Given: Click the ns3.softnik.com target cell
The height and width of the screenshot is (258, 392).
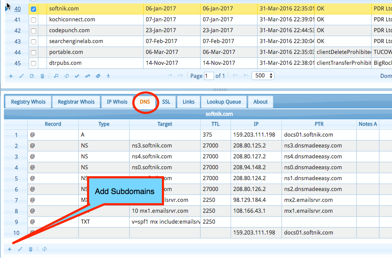Looking at the screenshot, I should pos(165,146).
